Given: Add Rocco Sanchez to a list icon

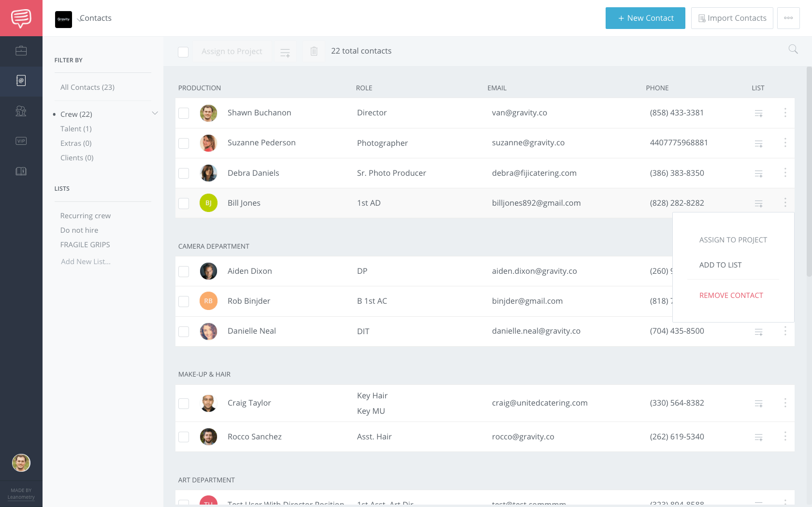Looking at the screenshot, I should point(759,437).
